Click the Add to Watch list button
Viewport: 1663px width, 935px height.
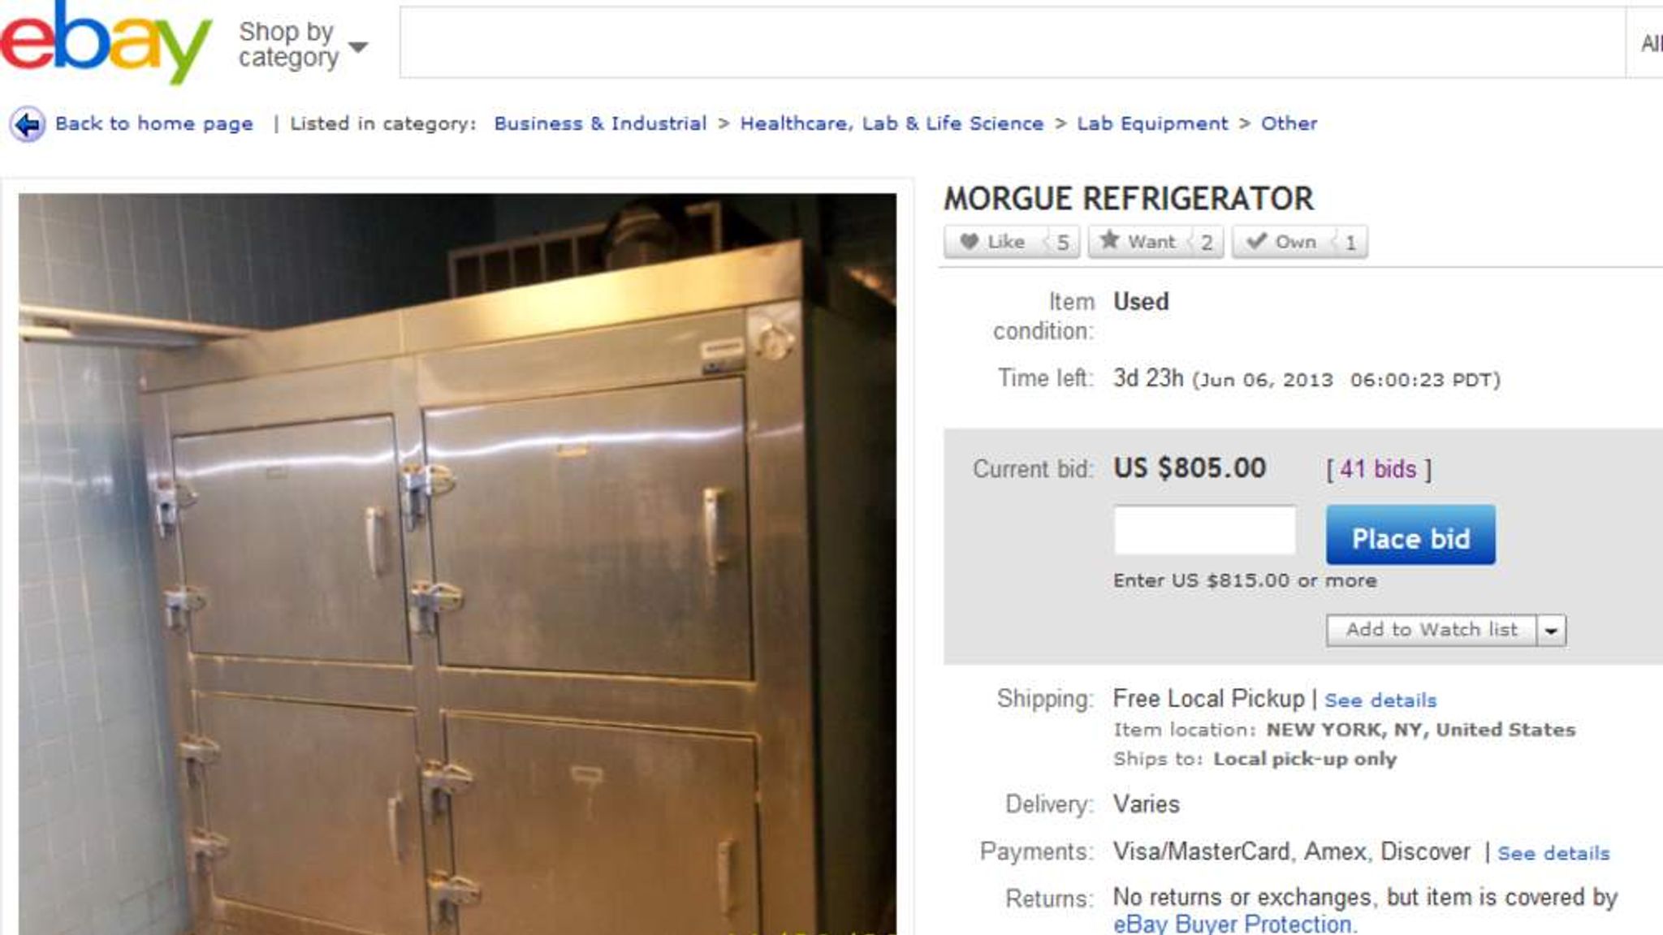tap(1432, 631)
